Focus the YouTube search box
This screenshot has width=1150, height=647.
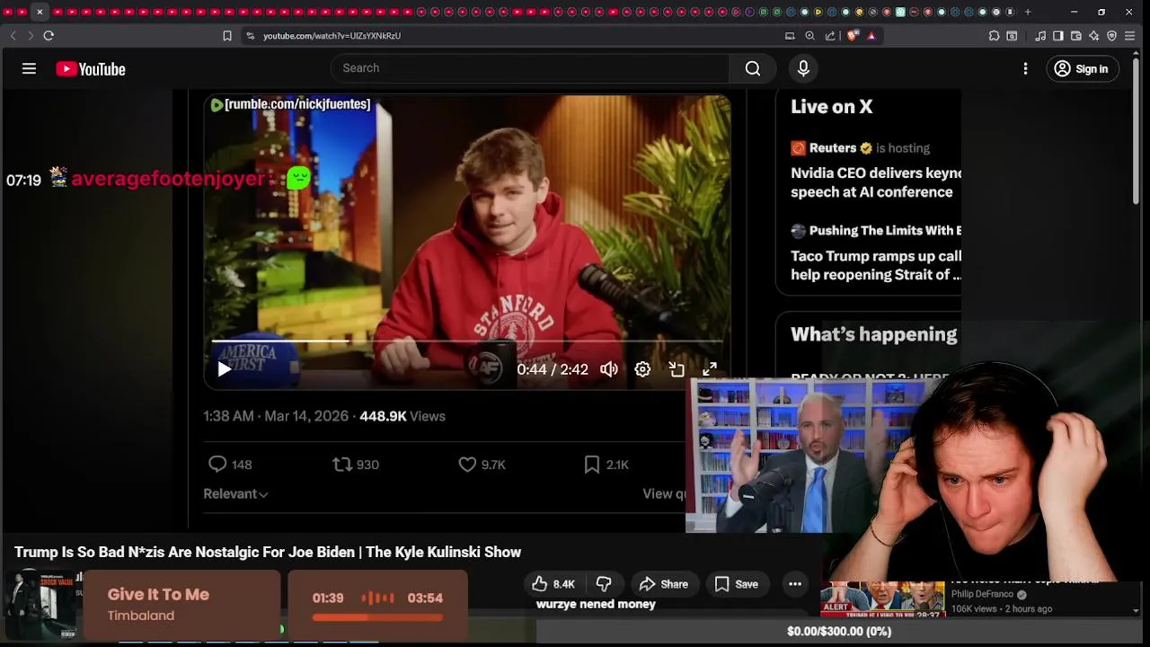530,68
